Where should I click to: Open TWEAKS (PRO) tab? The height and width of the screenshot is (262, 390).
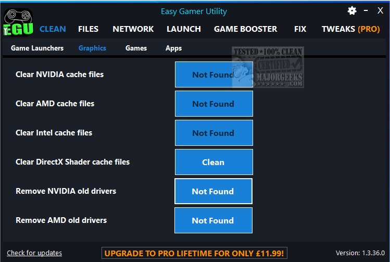(x=351, y=29)
